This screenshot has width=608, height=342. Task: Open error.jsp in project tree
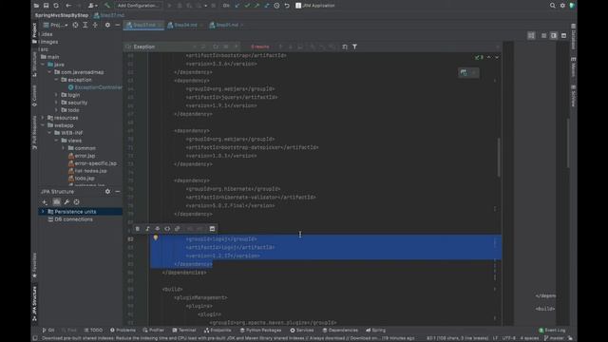(82, 156)
